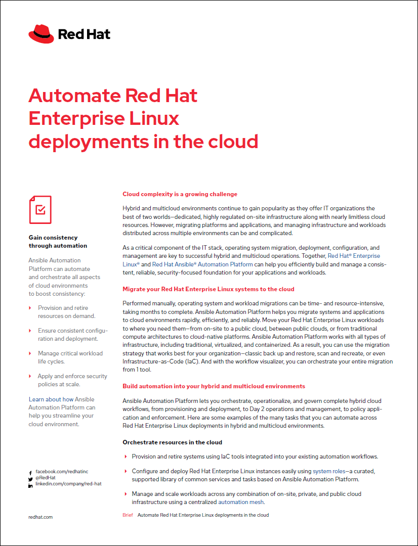The width and height of the screenshot is (418, 546).
Task: Open the Red Hat Ansible Automation Platform link
Action: click(x=202, y=264)
